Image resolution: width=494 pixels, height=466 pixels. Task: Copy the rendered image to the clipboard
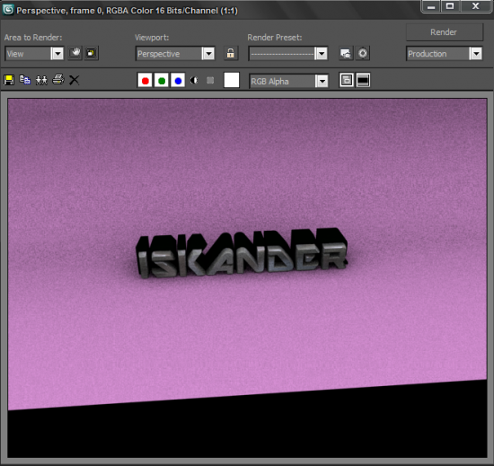tap(25, 80)
